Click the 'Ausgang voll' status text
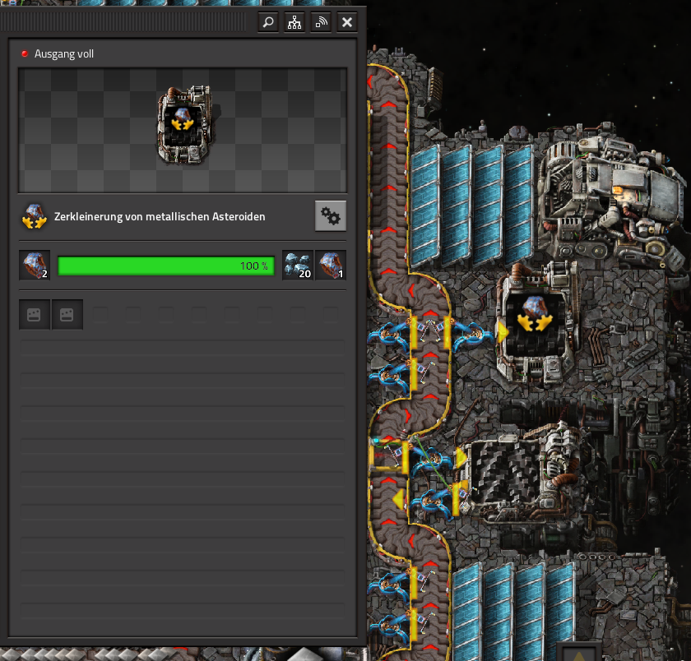The image size is (691, 661). [x=64, y=53]
